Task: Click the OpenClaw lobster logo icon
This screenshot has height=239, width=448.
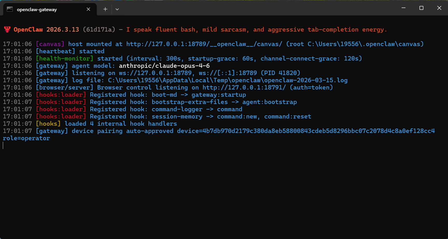Action: click(7, 29)
